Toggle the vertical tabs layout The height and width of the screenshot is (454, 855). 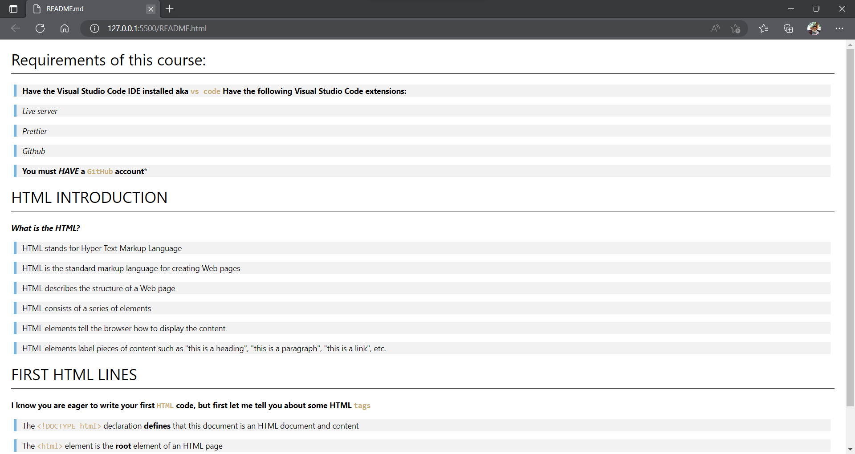point(13,9)
